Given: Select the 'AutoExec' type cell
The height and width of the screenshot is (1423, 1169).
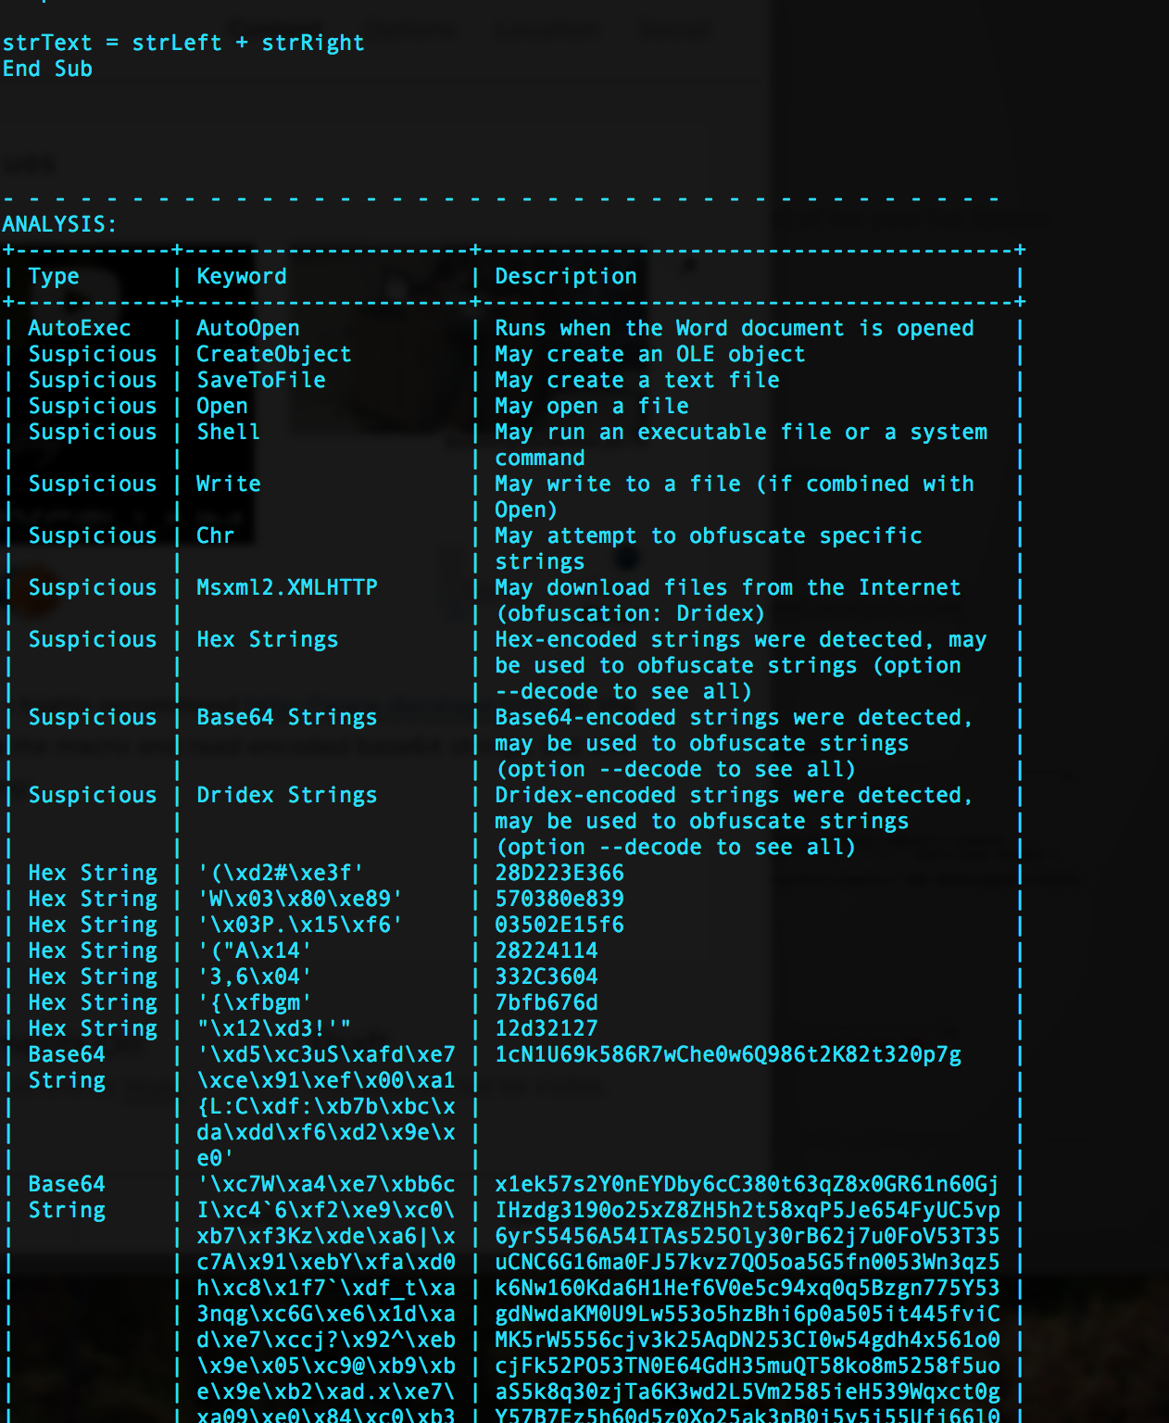Looking at the screenshot, I should click(x=80, y=328).
